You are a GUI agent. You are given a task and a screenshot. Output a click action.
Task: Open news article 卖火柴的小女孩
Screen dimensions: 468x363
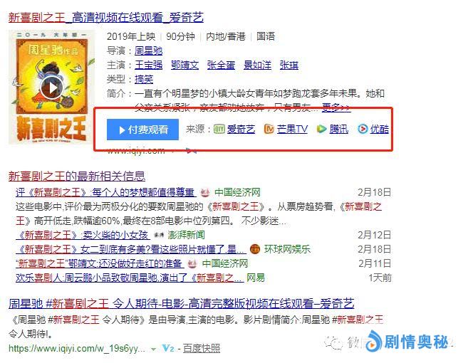[83, 235]
